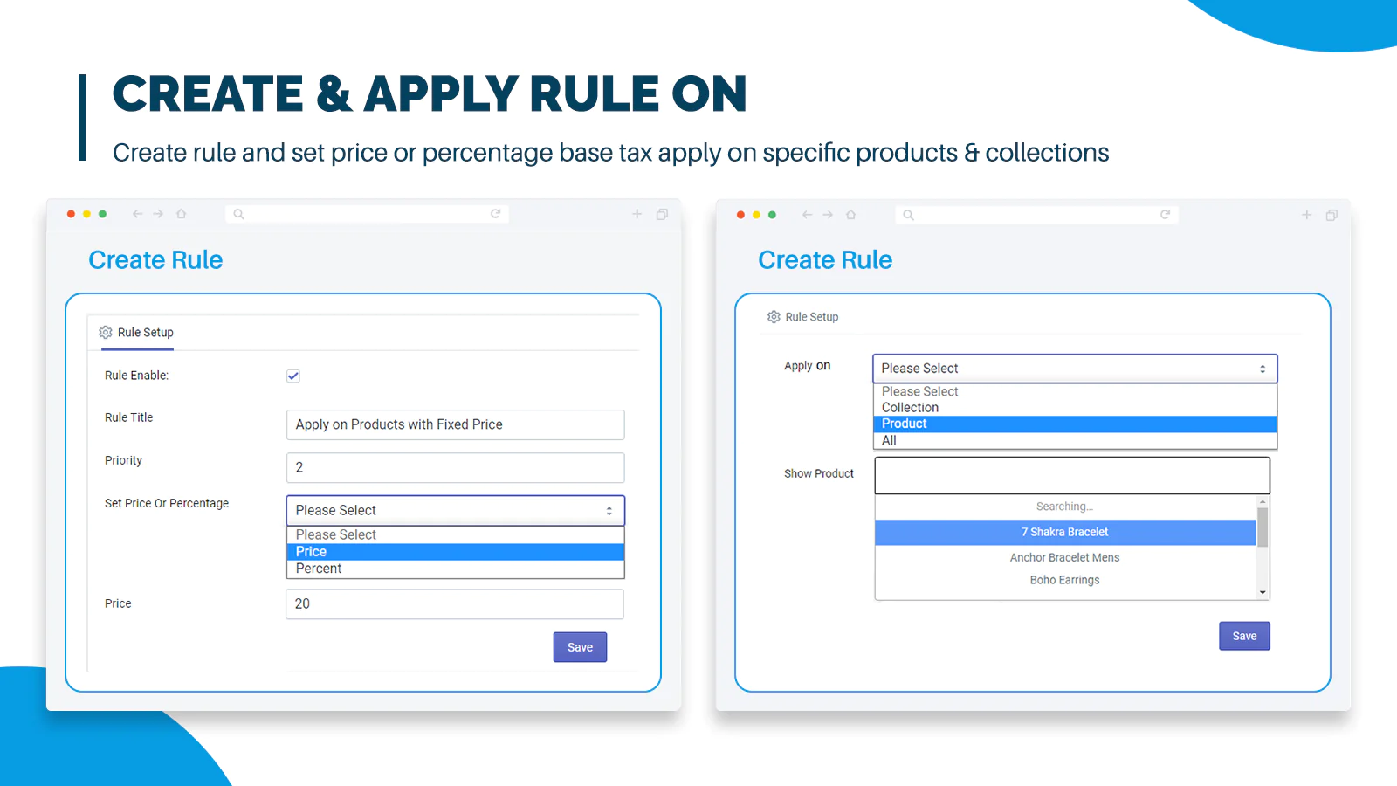Click the Rule Title input field

(455, 424)
